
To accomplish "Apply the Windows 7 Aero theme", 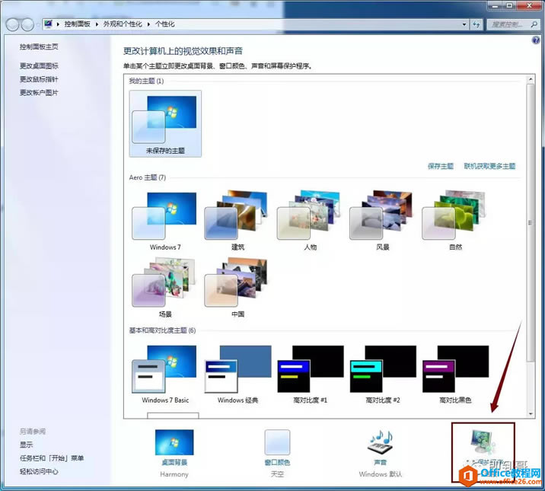I will click(165, 221).
